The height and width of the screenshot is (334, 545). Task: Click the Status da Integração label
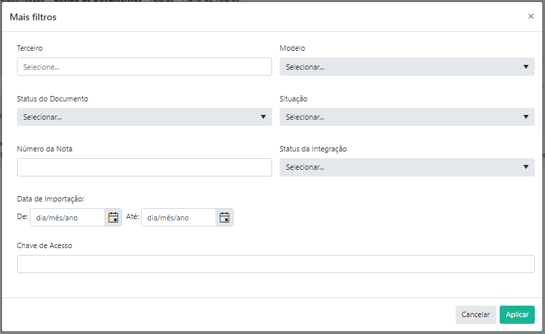(313, 149)
